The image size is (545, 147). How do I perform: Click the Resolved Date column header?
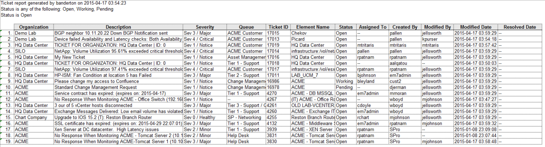point(520,27)
